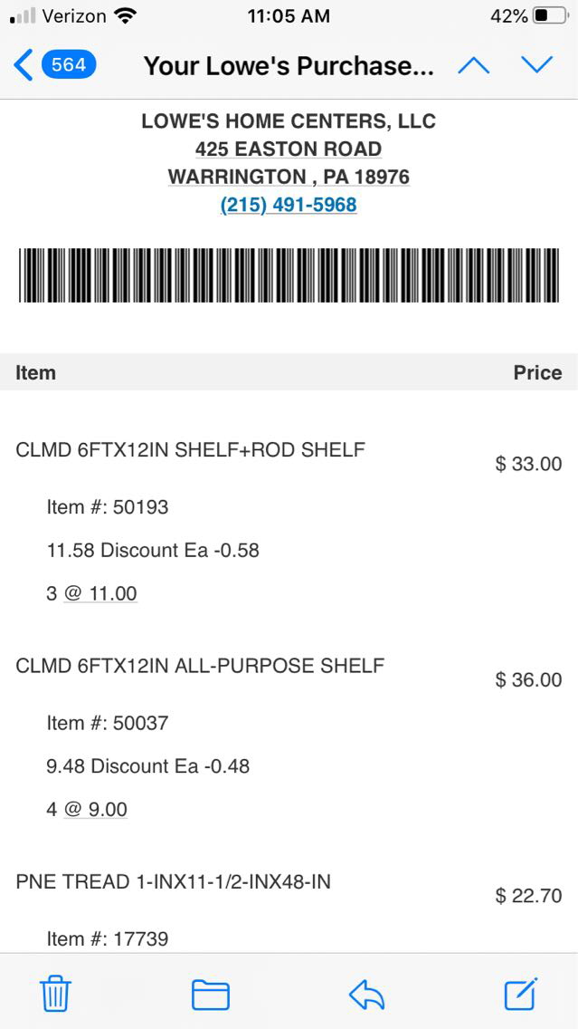Tap the back arrow to the mailbox

coord(24,65)
